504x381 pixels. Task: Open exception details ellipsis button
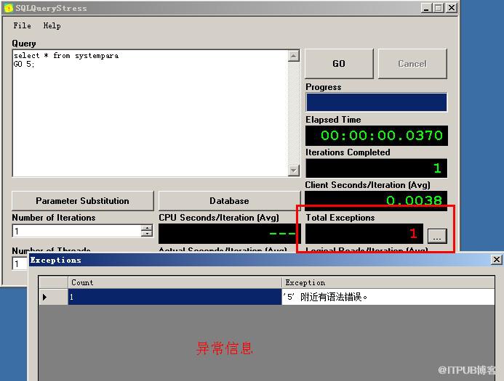coord(437,236)
